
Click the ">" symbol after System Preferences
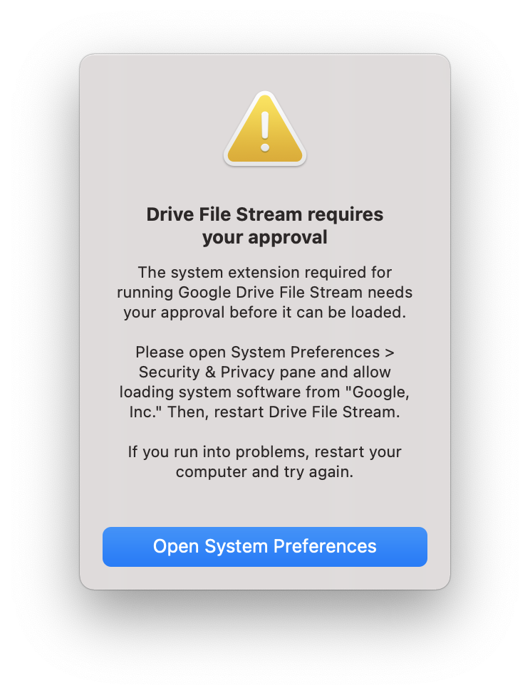point(389,352)
